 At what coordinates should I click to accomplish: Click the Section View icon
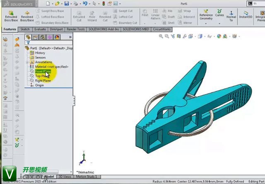(178, 36)
